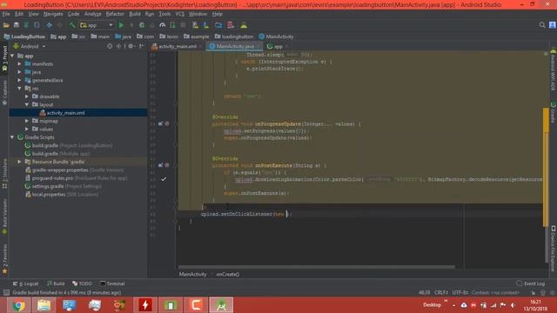Toggle the checkmark gutter marker
557x313 pixels.
coord(164,179)
